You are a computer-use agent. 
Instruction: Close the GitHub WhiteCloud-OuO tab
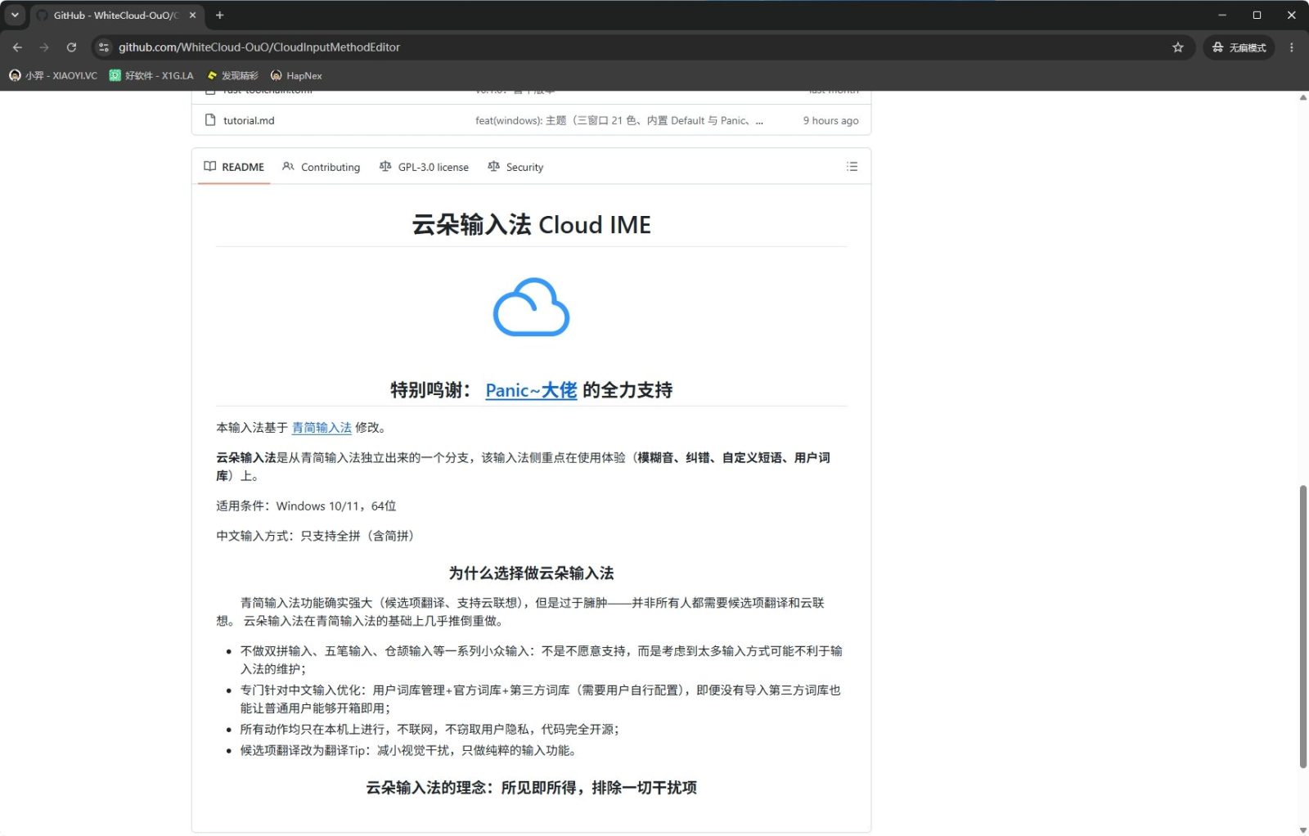click(x=192, y=15)
